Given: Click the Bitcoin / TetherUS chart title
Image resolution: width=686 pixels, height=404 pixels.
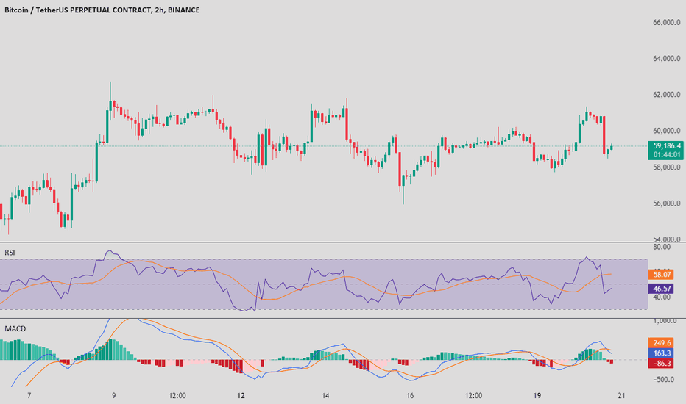Looking at the screenshot, I should 102,10.
